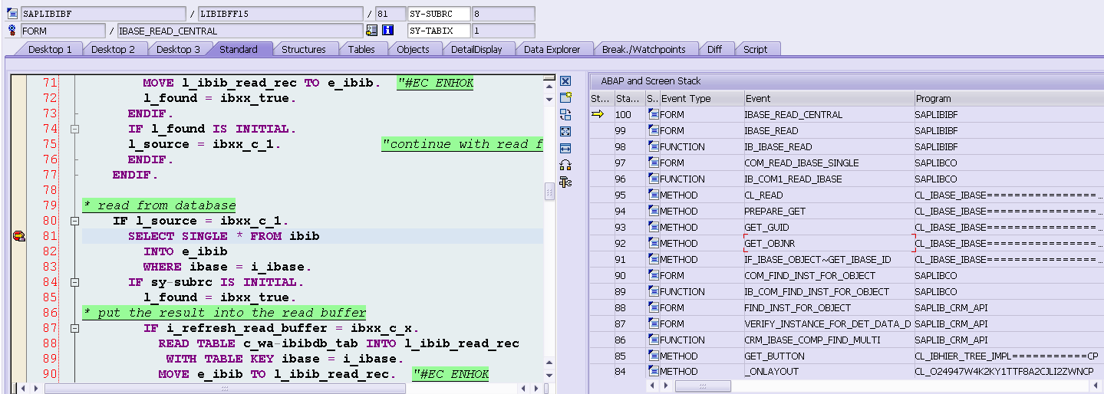Open the Break./Watchpoints tab
Screen dimensions: 1104x394
[644, 49]
